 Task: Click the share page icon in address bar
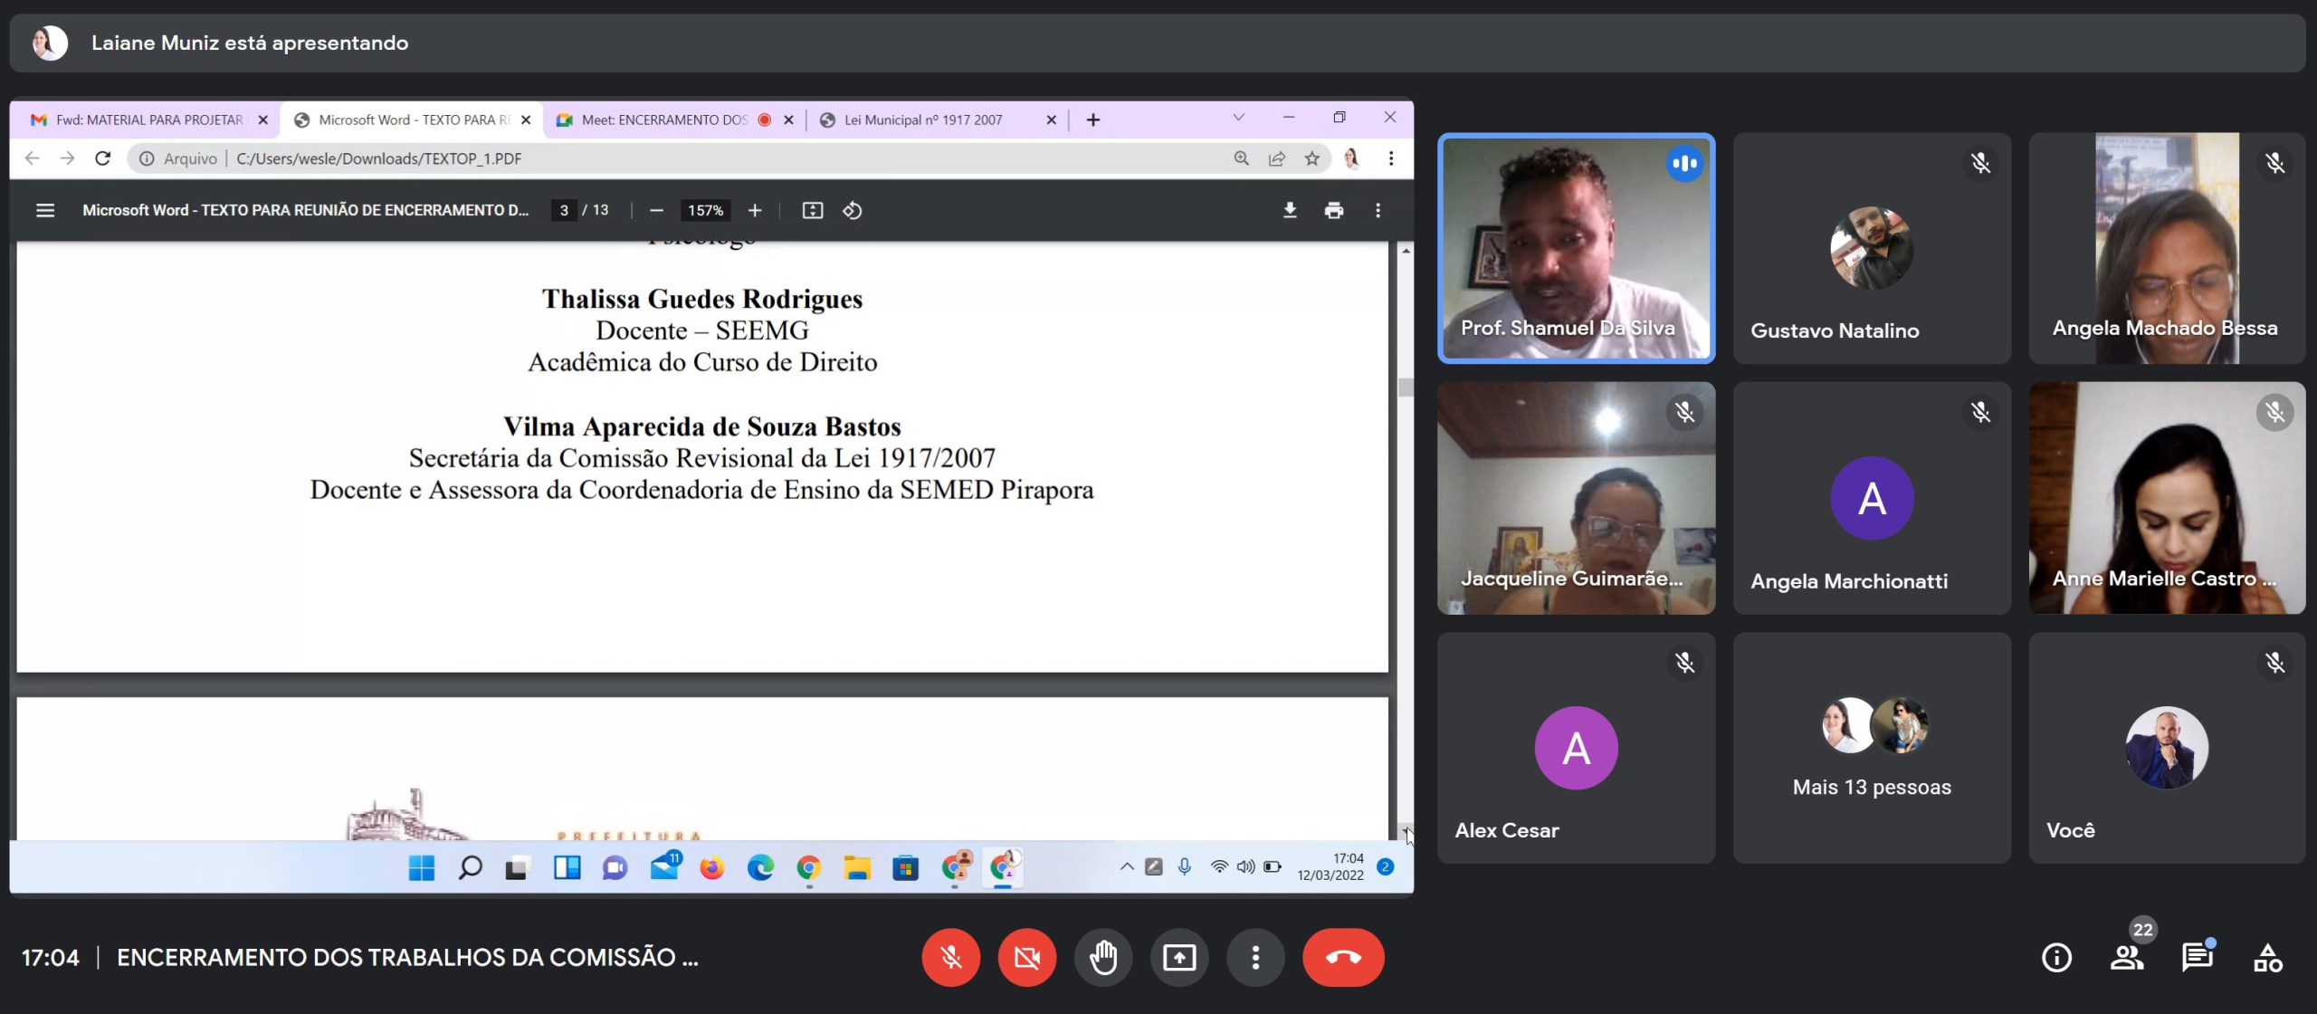[x=1276, y=158]
